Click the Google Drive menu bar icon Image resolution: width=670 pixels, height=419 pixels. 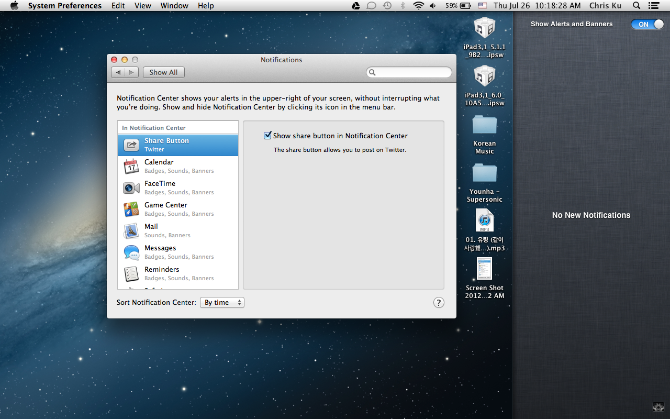coord(355,6)
